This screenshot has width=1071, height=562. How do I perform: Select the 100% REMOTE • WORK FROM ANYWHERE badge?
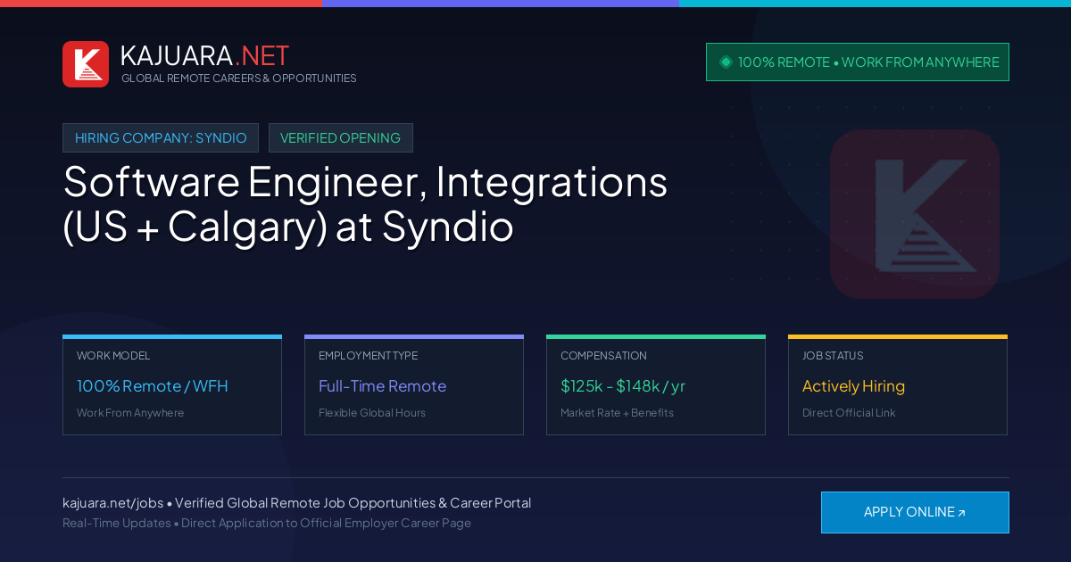point(858,62)
